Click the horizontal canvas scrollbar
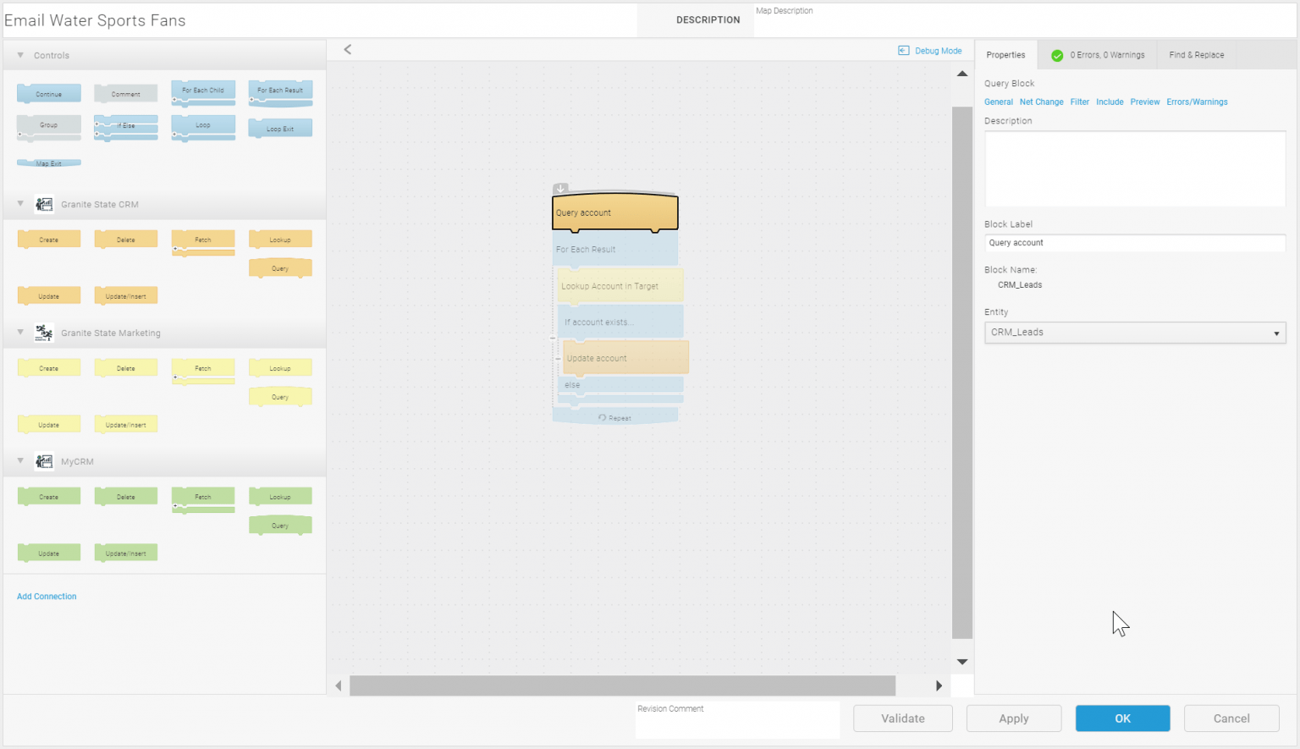 [x=622, y=686]
